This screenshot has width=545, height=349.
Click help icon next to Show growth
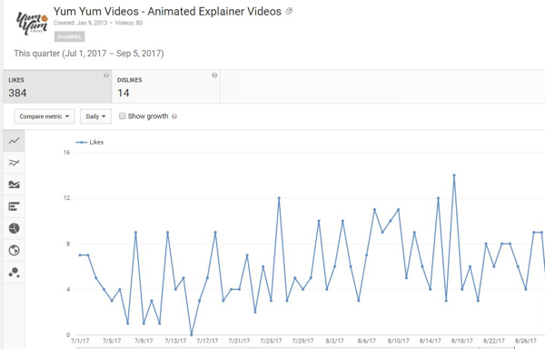point(174,116)
